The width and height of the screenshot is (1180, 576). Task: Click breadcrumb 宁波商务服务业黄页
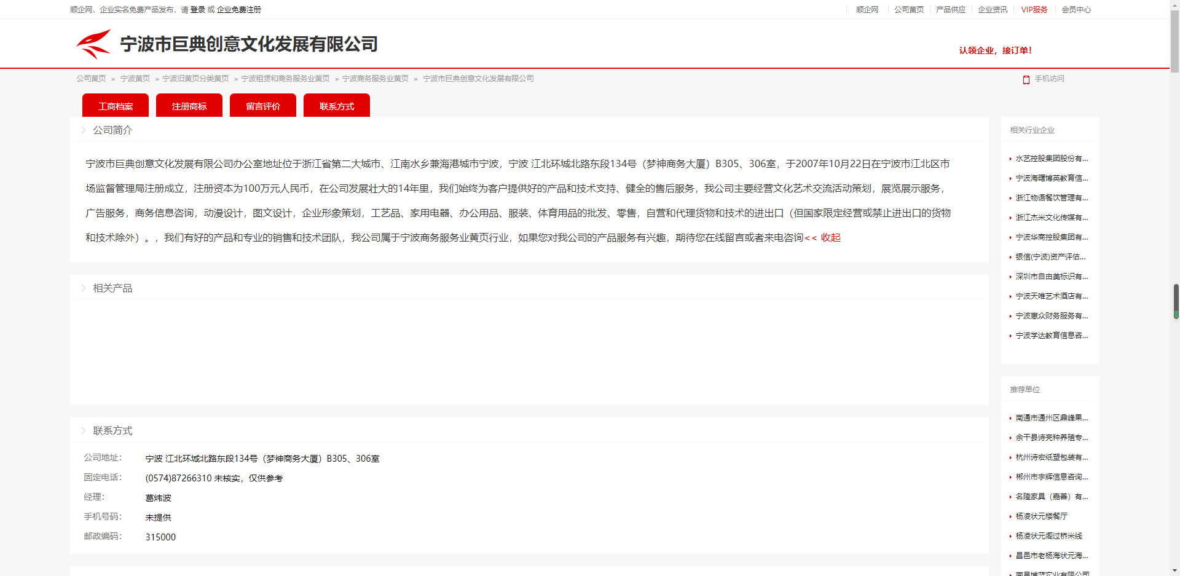click(x=375, y=79)
